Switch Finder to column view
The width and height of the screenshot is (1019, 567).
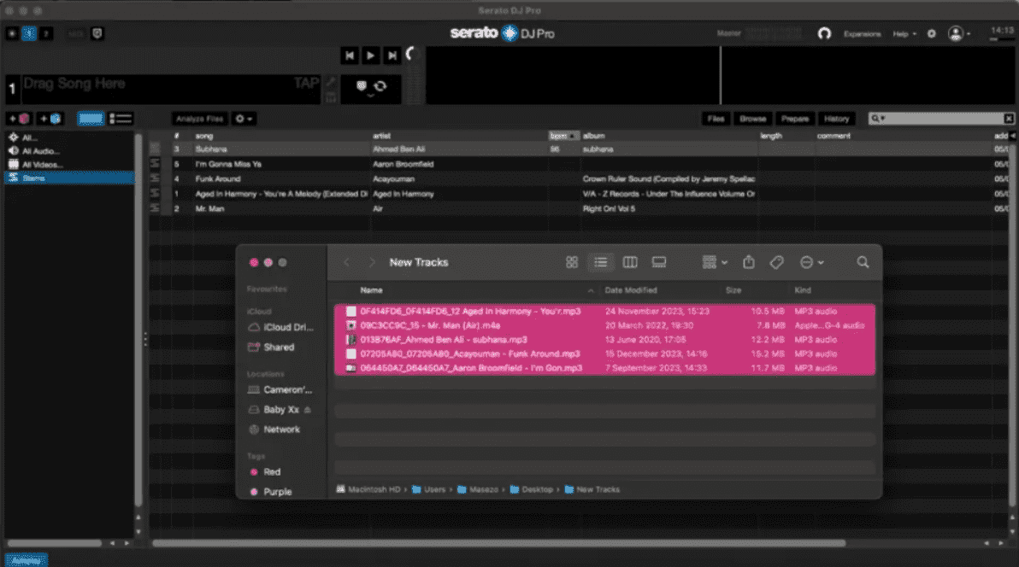click(x=630, y=262)
